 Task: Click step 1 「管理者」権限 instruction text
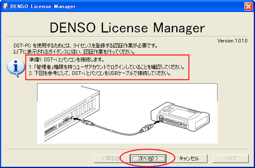pos(107,67)
